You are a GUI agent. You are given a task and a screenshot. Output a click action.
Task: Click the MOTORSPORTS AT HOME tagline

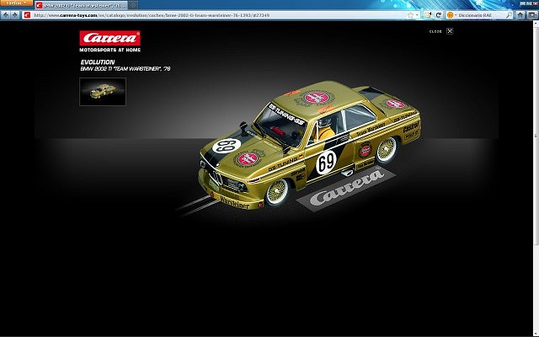110,50
